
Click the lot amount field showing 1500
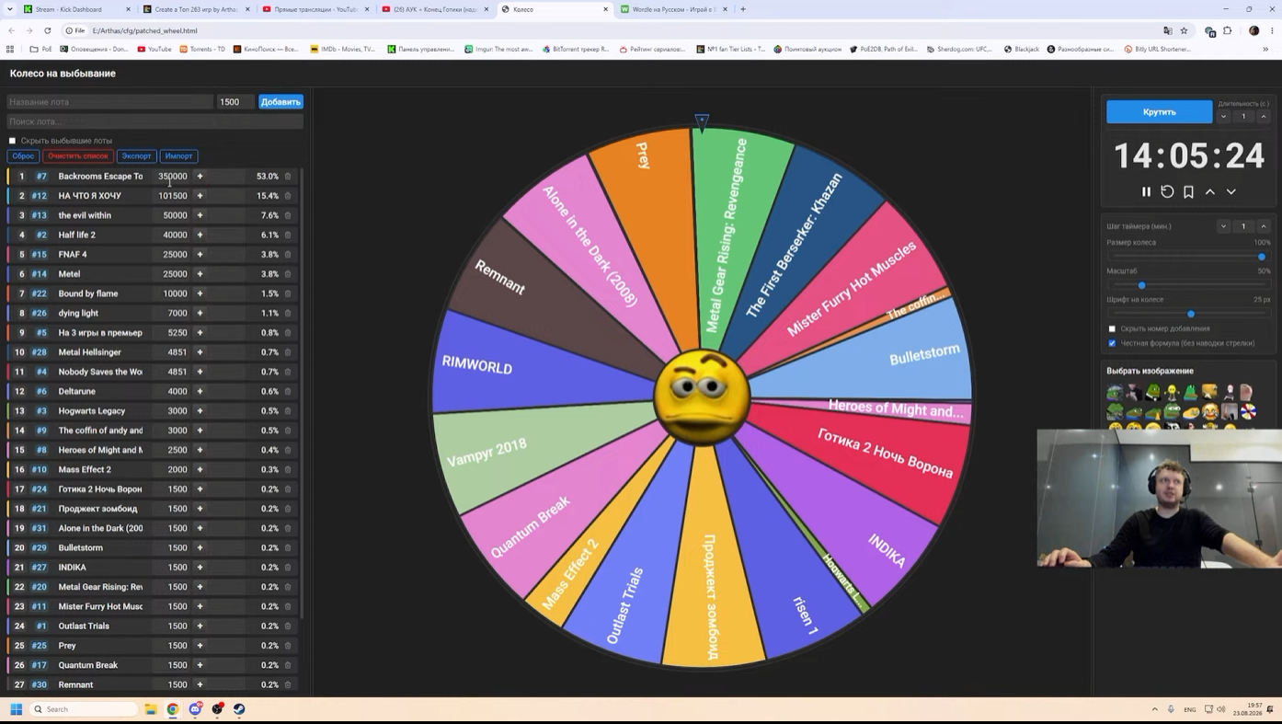click(235, 102)
